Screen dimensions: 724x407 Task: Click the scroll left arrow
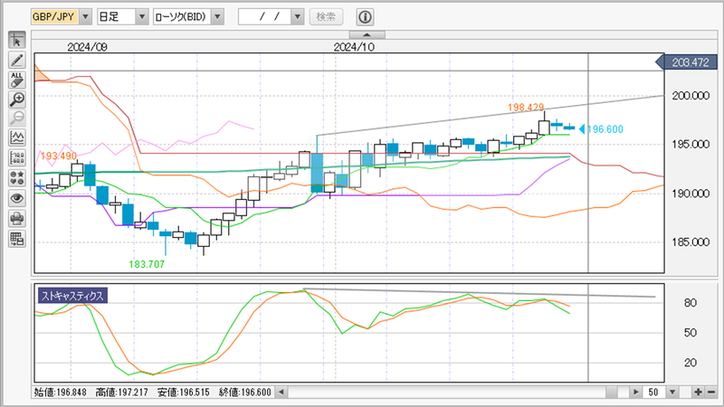tap(281, 393)
